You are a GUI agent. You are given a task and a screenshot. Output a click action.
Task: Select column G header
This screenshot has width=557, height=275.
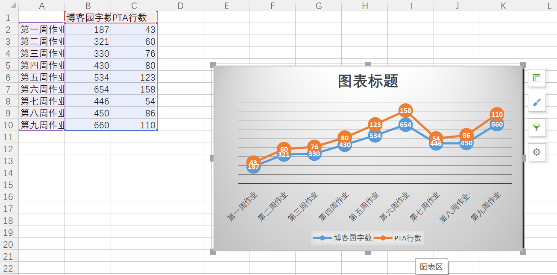pyautogui.click(x=319, y=6)
